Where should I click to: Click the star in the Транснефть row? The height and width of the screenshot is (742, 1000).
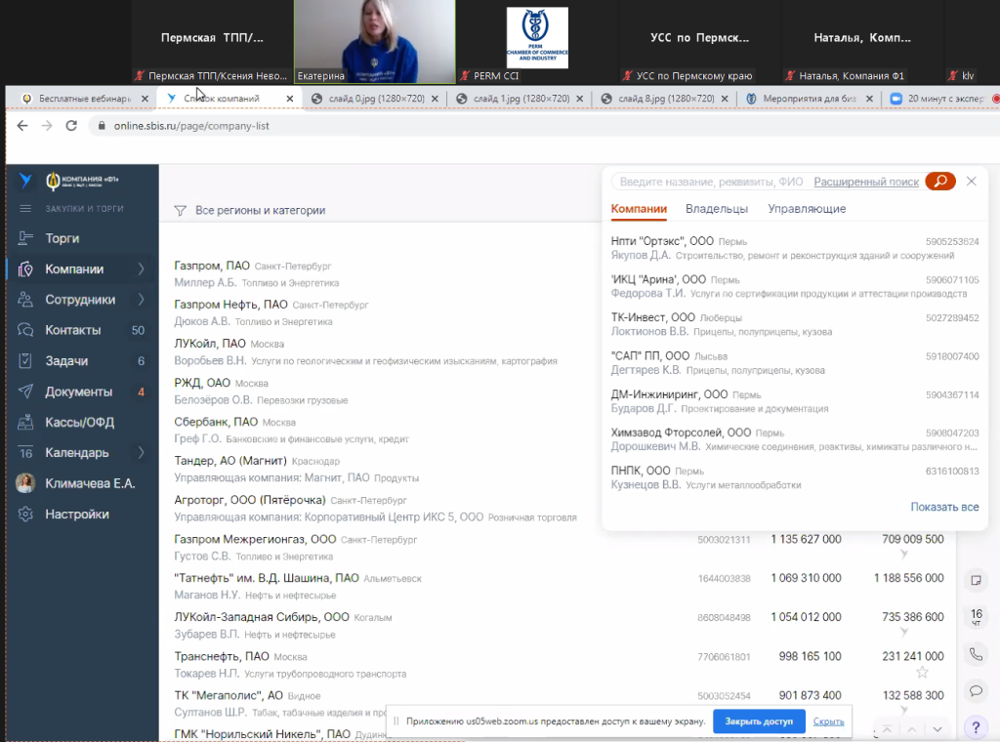[922, 672]
